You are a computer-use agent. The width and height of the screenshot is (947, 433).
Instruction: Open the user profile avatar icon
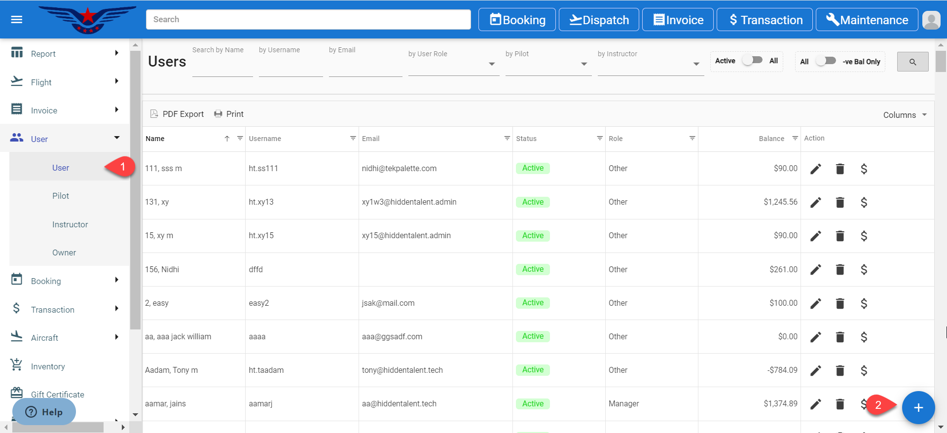point(931,20)
